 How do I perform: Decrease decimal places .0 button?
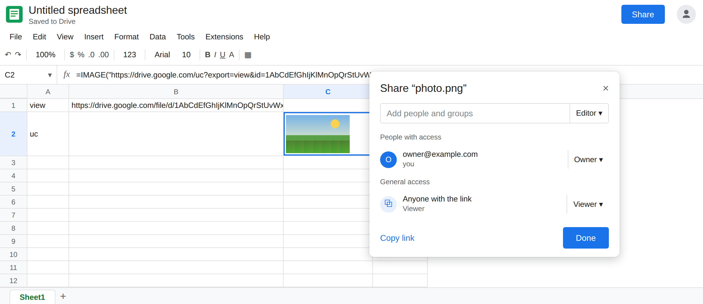point(91,55)
